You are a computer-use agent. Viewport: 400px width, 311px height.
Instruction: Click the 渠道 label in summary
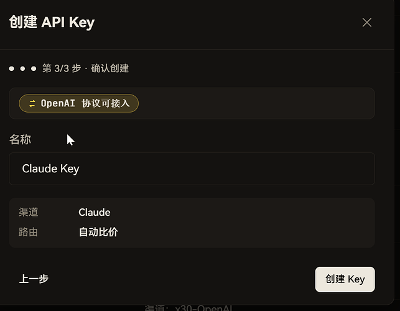(29, 212)
